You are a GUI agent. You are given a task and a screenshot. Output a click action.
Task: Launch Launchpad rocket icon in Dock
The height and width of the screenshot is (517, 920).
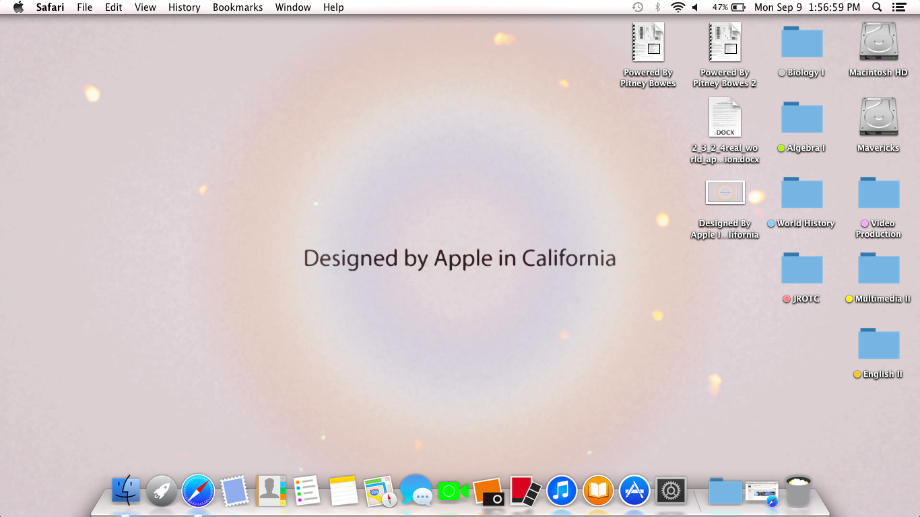coord(162,491)
